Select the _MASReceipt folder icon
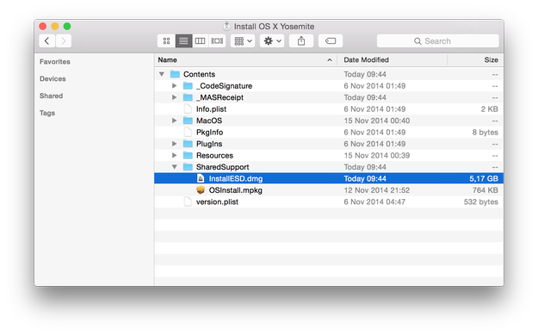Viewport: 538px width, 335px height. pyautogui.click(x=188, y=97)
